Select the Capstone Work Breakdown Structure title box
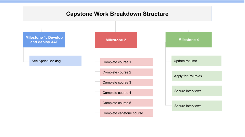The image size is (245, 137). (x=117, y=14)
